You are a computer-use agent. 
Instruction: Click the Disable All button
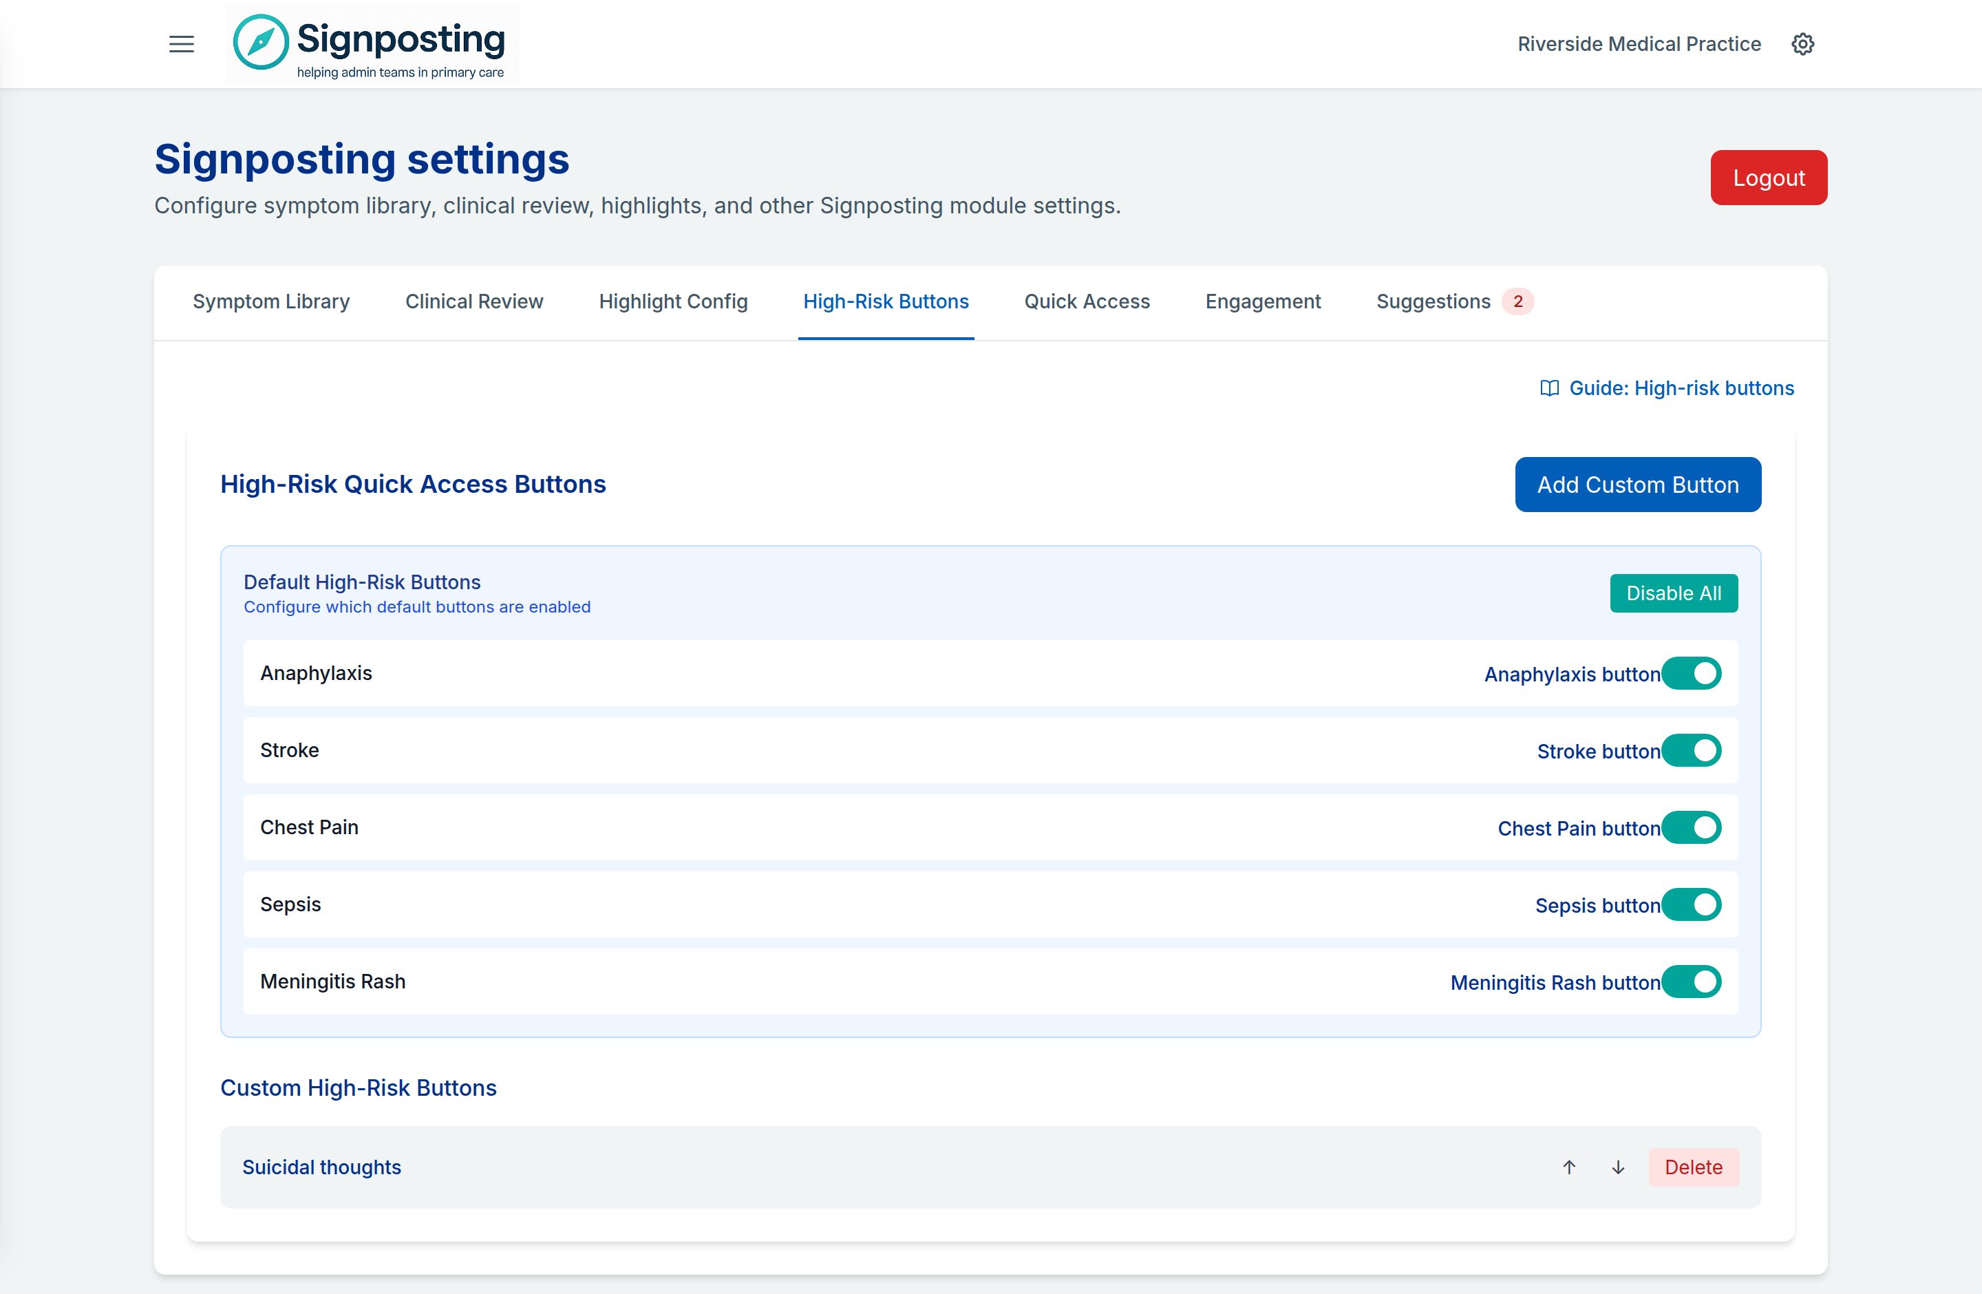[1674, 593]
